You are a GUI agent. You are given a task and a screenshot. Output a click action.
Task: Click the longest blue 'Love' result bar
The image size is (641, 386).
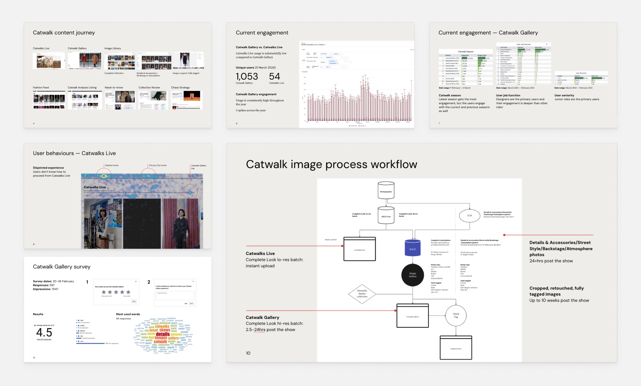pyautogui.click(x=91, y=343)
